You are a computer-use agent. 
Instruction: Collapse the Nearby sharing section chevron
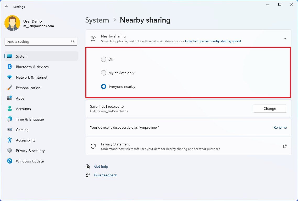(x=285, y=38)
